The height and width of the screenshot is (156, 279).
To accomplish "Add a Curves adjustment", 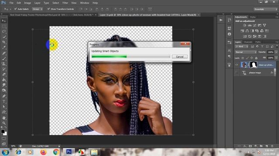I will [x=255, y=26].
